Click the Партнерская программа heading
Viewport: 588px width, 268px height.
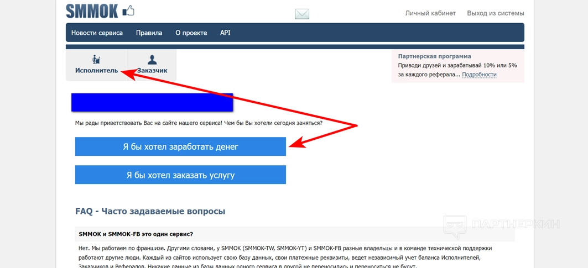point(435,56)
